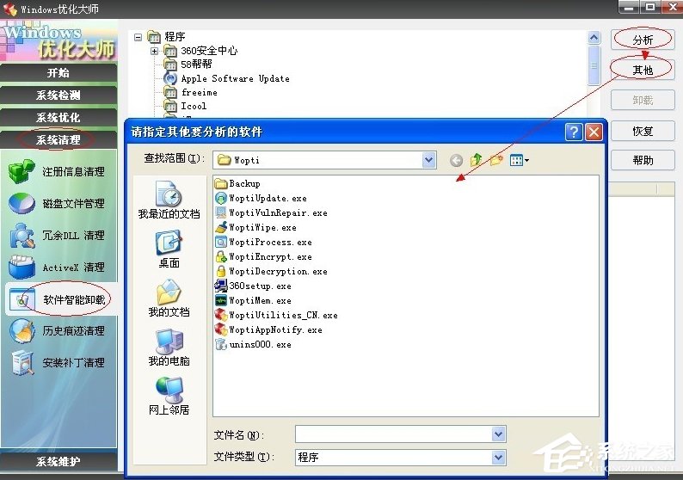This screenshot has width=683, height=480.
Task: Click the 卸载 uninstall button
Action: tap(643, 100)
